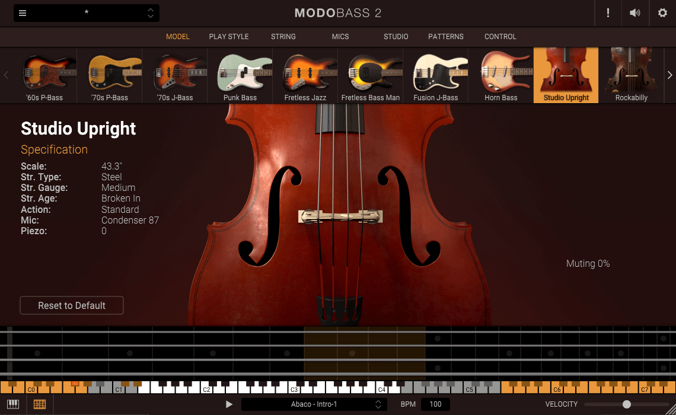Viewport: 676px width, 415px height.
Task: Click the Str. Age value Broken In
Action: [121, 199]
